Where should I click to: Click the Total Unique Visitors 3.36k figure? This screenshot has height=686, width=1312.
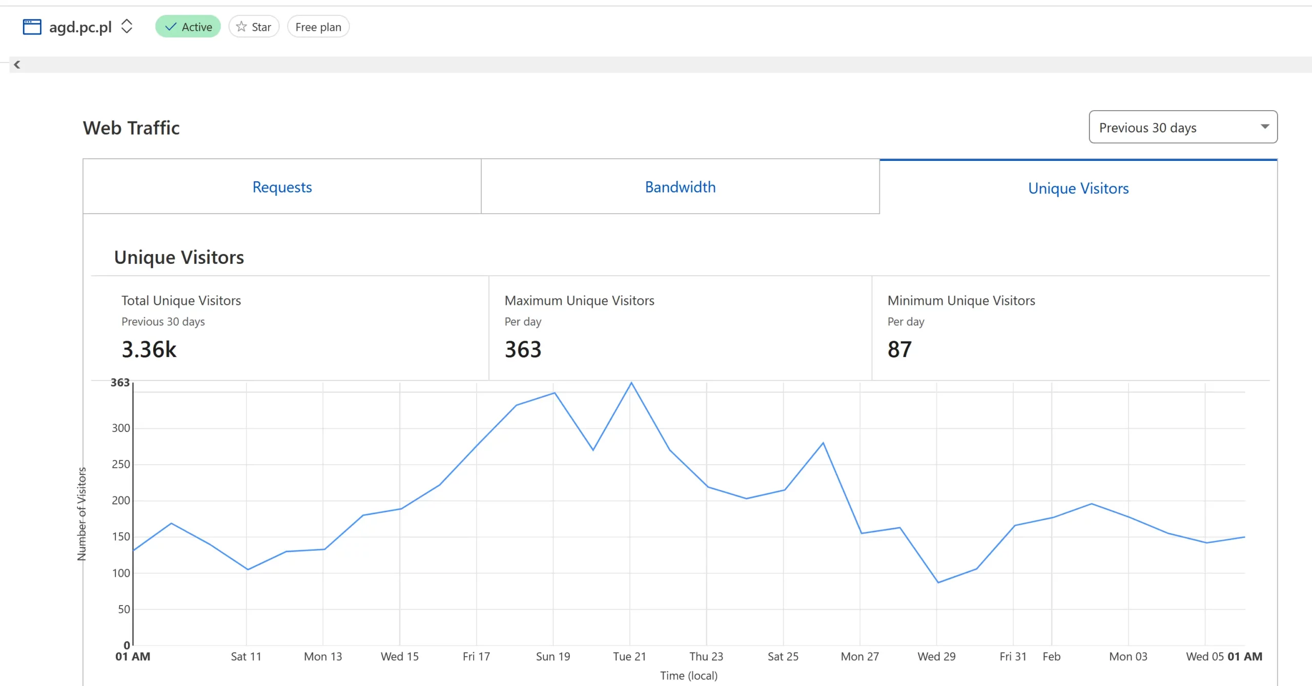pyautogui.click(x=149, y=349)
